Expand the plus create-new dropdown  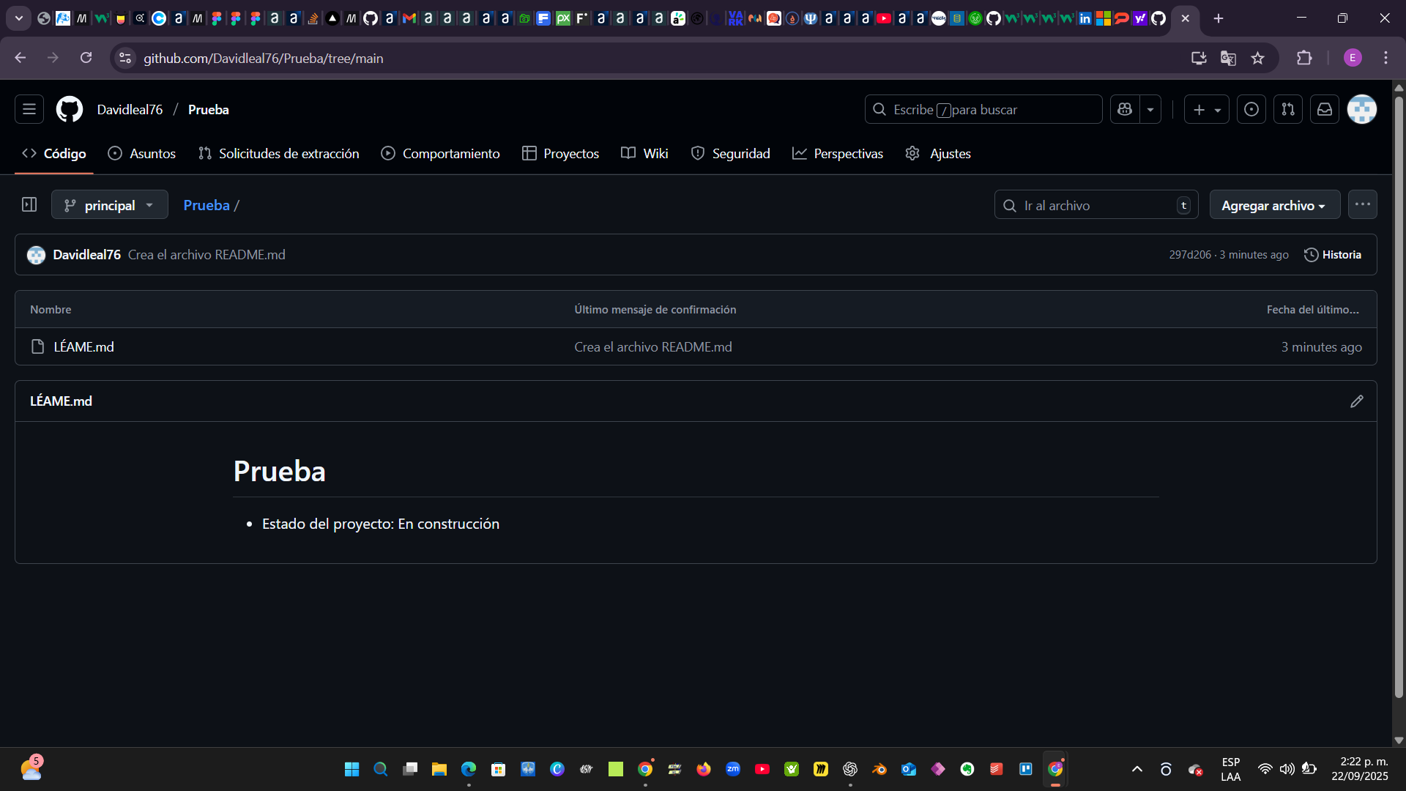click(x=1206, y=109)
